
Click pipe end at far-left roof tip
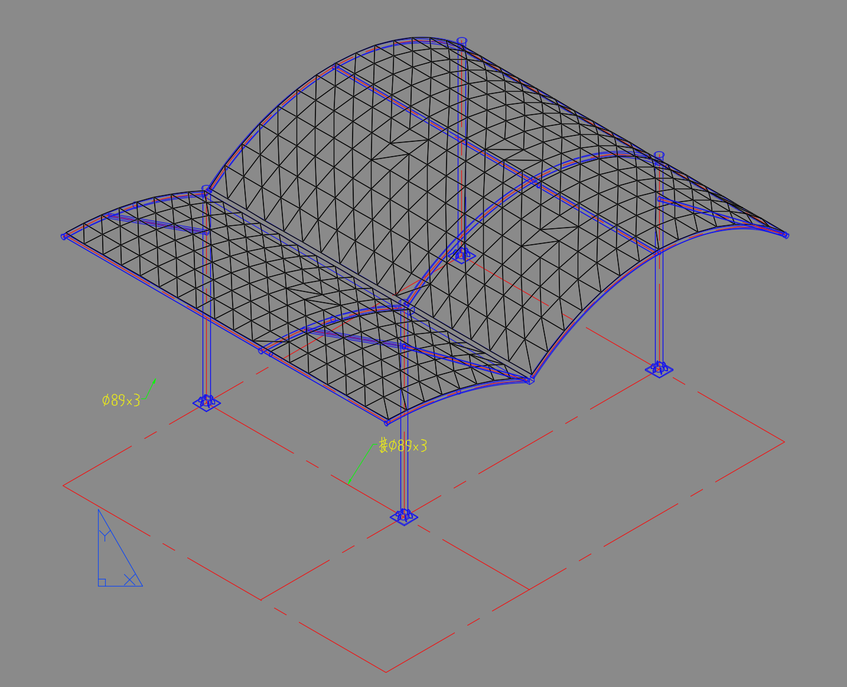pos(64,236)
